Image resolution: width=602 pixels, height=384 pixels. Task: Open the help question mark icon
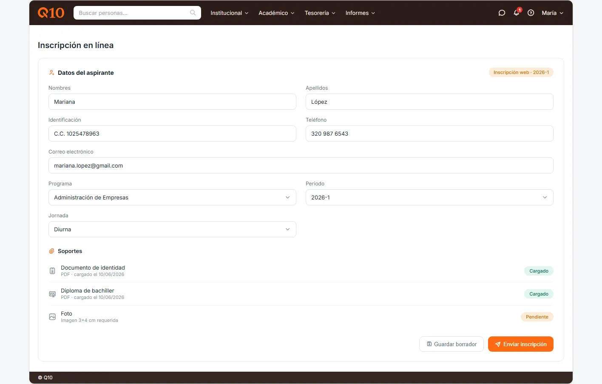(x=531, y=13)
